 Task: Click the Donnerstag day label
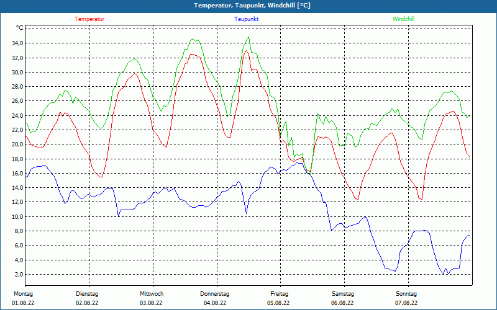pyautogui.click(x=214, y=294)
